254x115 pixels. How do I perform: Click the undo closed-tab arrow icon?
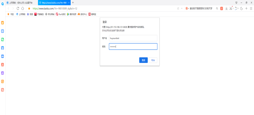236,8
